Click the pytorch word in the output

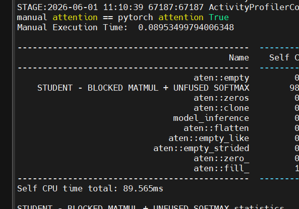pyautogui.click(x=136, y=18)
